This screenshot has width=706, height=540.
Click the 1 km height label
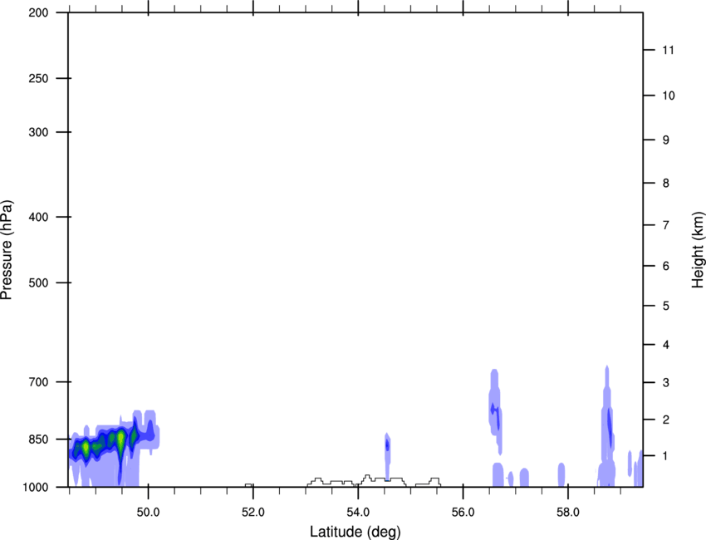666,456
